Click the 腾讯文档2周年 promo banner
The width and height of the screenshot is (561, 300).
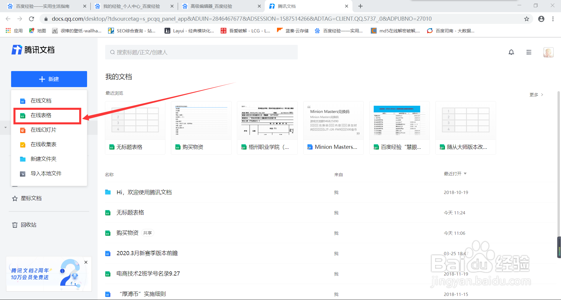tap(49, 274)
